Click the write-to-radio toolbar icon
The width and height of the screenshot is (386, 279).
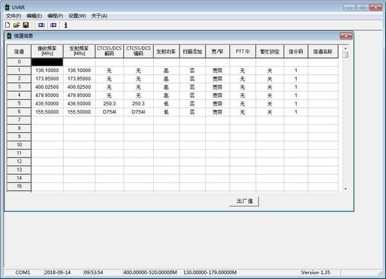(53, 25)
